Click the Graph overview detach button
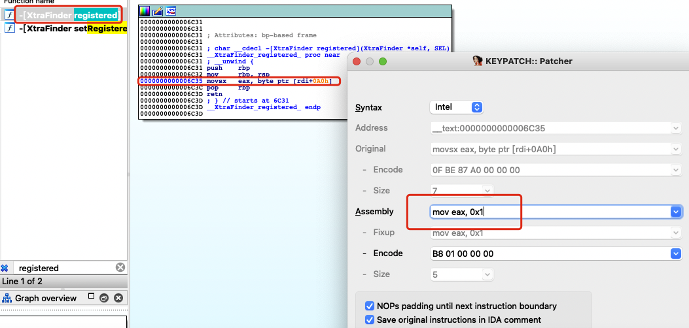Screen dimensions: 689x328 pos(104,298)
